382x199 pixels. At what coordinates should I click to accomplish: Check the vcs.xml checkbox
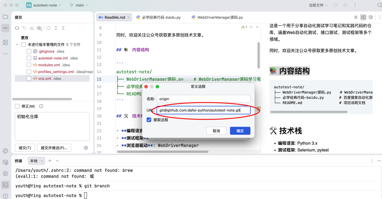(x=29, y=78)
